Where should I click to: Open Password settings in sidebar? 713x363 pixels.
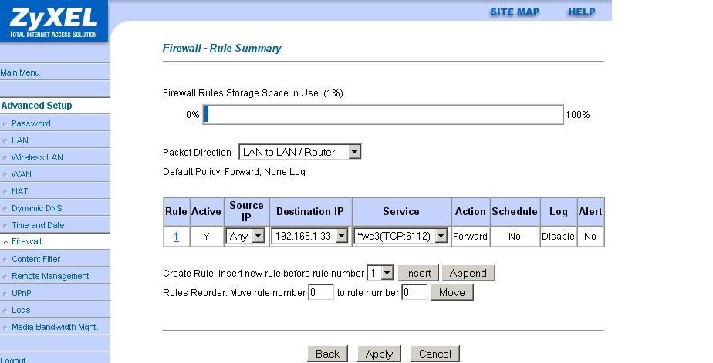[x=31, y=123]
